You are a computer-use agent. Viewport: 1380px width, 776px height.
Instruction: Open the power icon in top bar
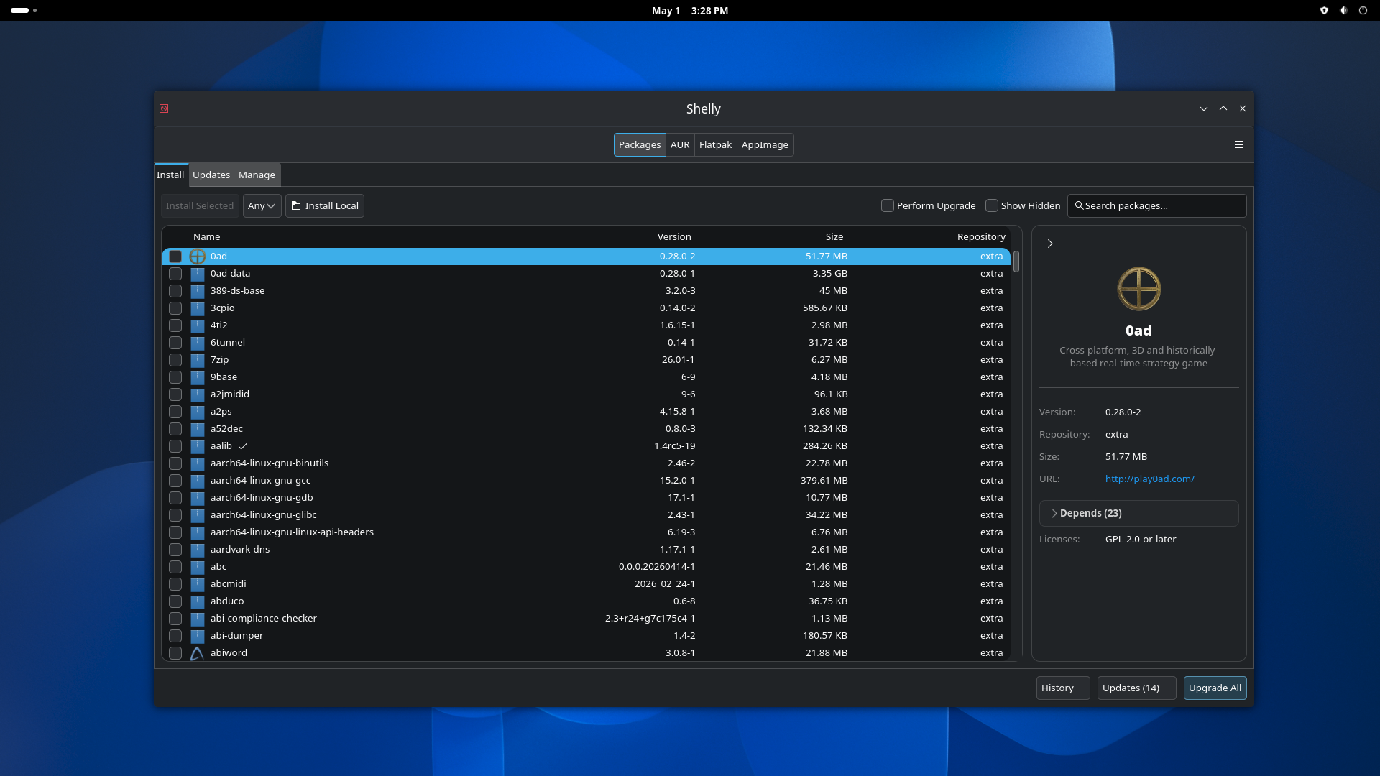pyautogui.click(x=1363, y=11)
